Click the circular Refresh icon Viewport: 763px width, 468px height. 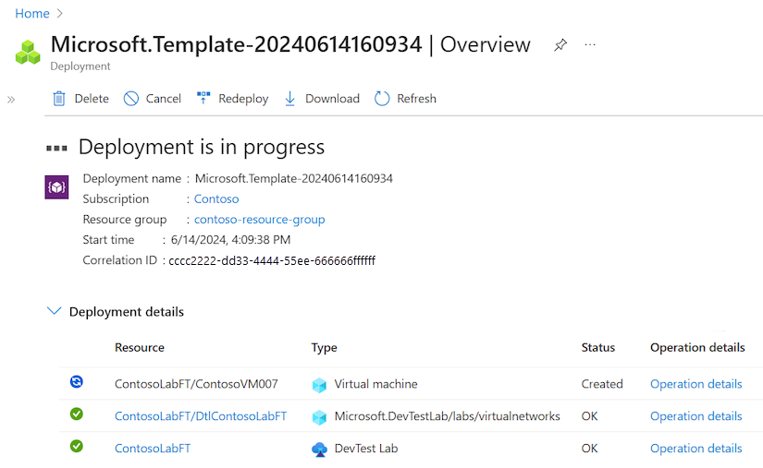(x=382, y=99)
